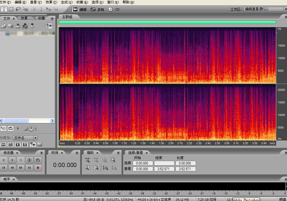Open the Files panel options menu arrow
Image resolution: width=287 pixels, height=201 pixels.
point(52,19)
